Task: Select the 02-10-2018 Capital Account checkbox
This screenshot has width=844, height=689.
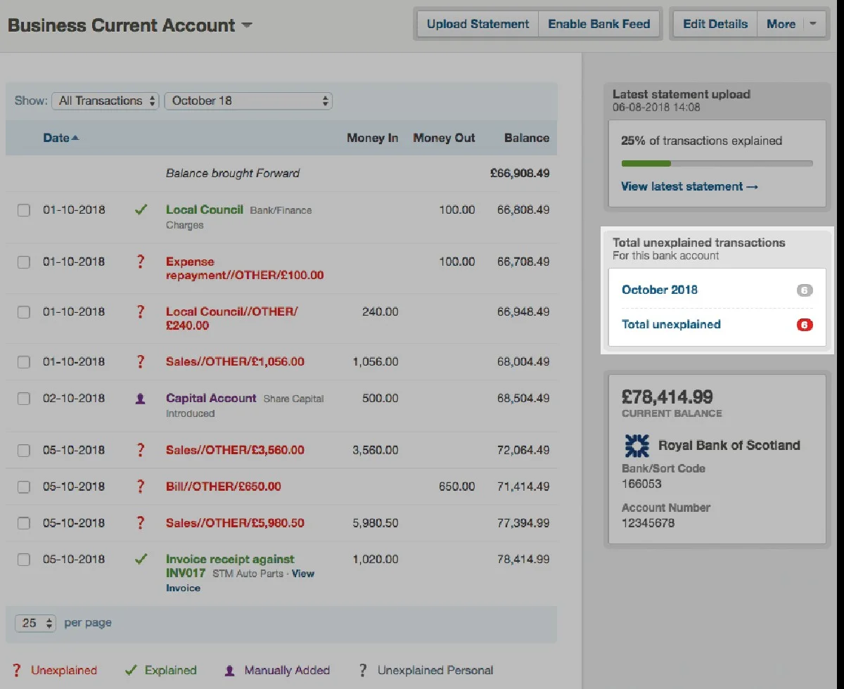Action: click(x=24, y=399)
